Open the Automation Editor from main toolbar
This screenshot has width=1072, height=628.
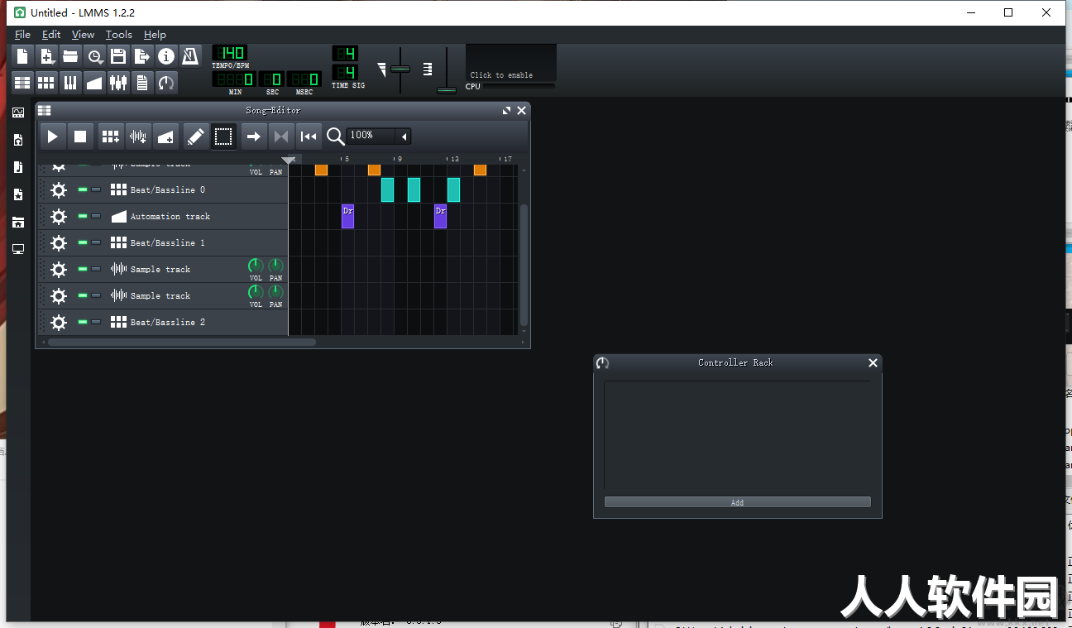pos(94,83)
